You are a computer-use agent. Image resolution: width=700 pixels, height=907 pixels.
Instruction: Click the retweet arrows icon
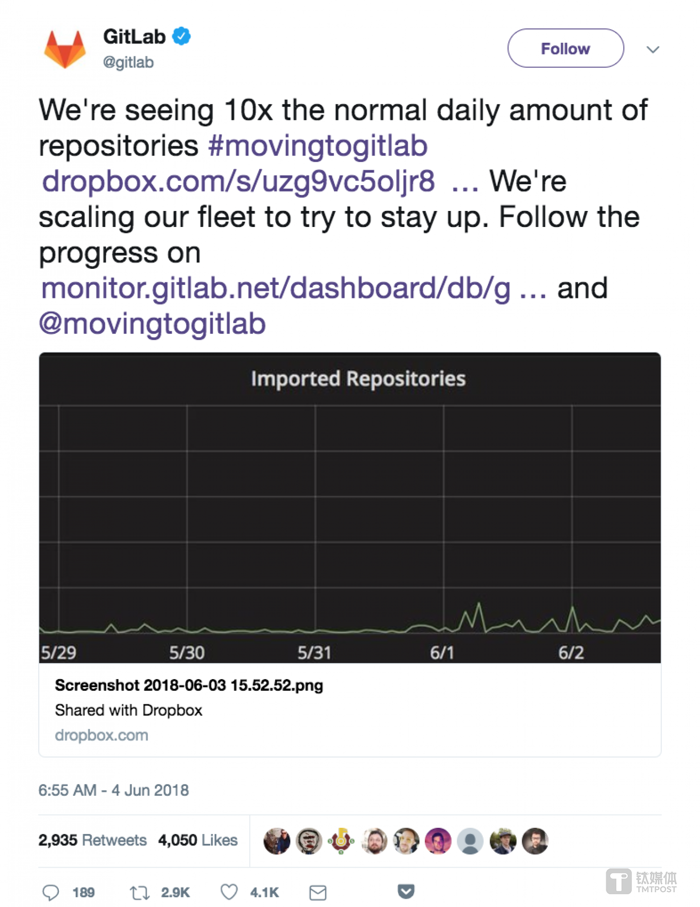[140, 892]
